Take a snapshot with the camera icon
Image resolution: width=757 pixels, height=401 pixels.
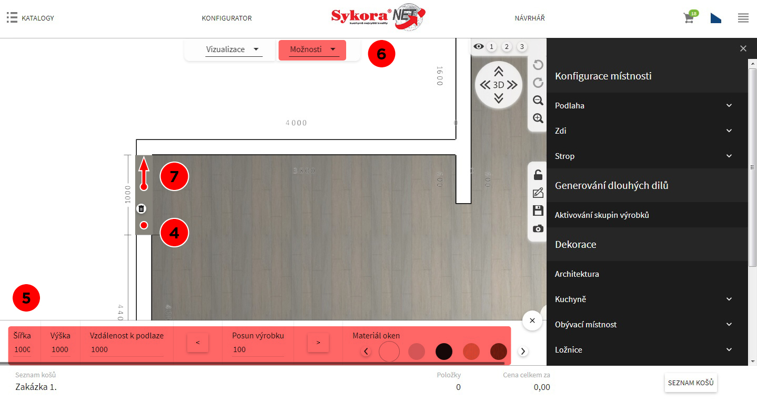coord(538,229)
